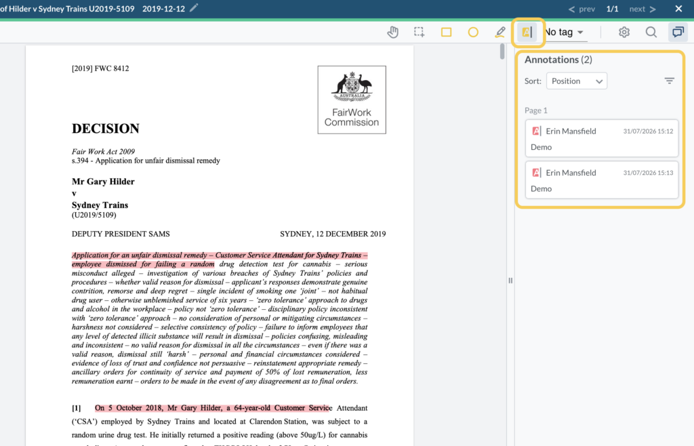Click the panel divider handle
Viewport: 694px width, 446px height.
tap(510, 281)
